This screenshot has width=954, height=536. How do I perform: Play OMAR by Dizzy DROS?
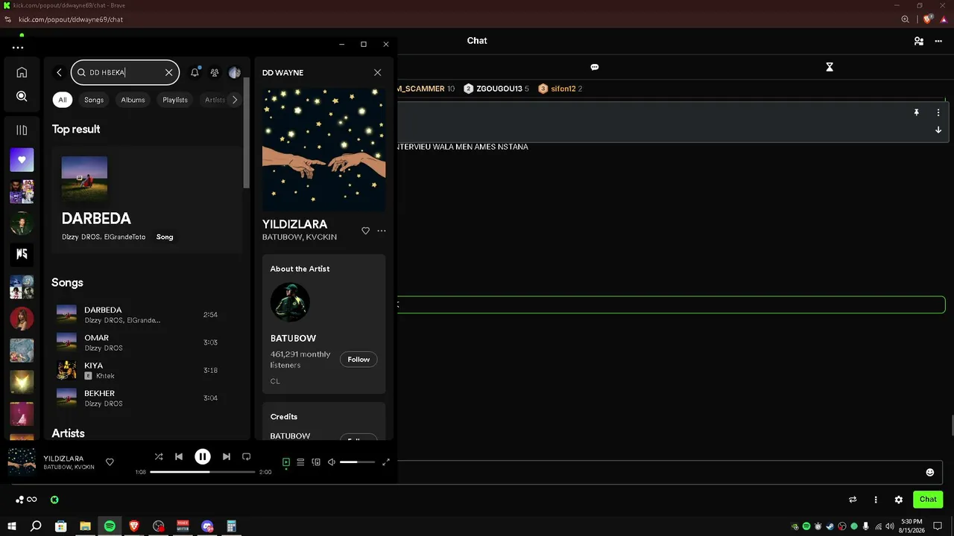tap(147, 342)
